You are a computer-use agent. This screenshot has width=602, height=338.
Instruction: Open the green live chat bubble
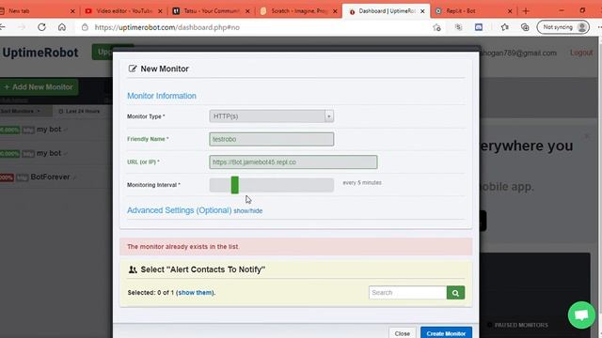coord(581,315)
